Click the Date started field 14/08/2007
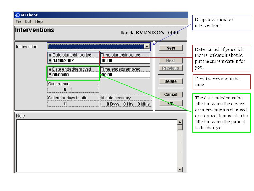 (75, 60)
